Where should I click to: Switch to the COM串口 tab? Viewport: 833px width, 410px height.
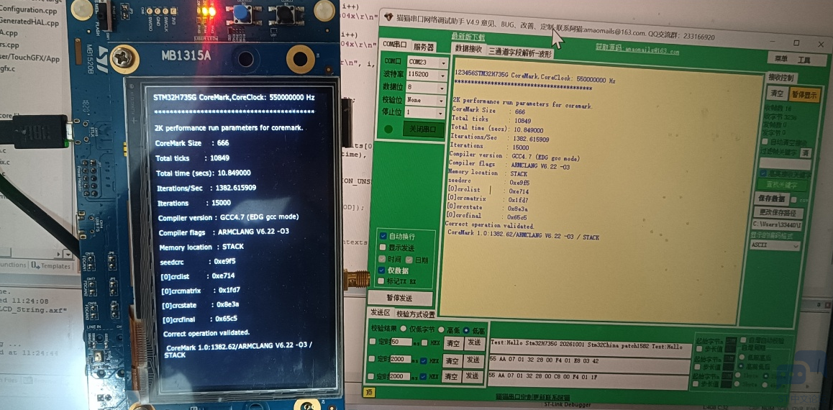[395, 45]
